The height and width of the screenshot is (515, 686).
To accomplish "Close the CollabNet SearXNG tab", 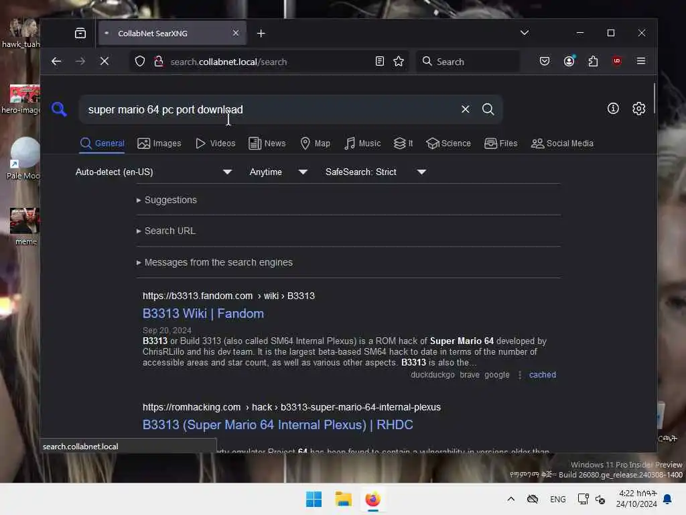I will [x=235, y=34].
